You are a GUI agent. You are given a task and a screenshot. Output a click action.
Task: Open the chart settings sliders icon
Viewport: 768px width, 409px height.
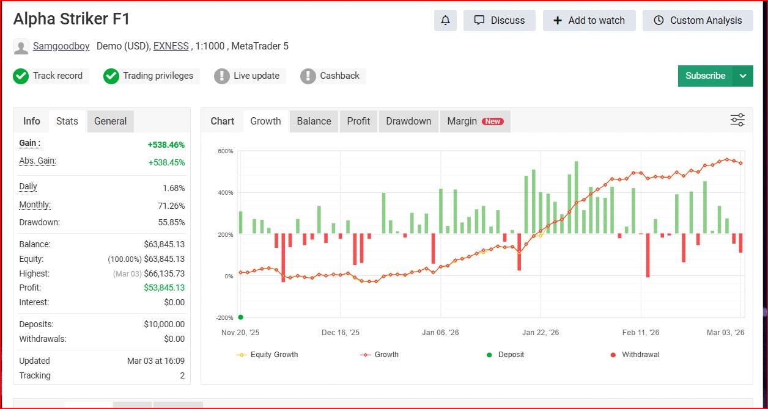(x=737, y=120)
